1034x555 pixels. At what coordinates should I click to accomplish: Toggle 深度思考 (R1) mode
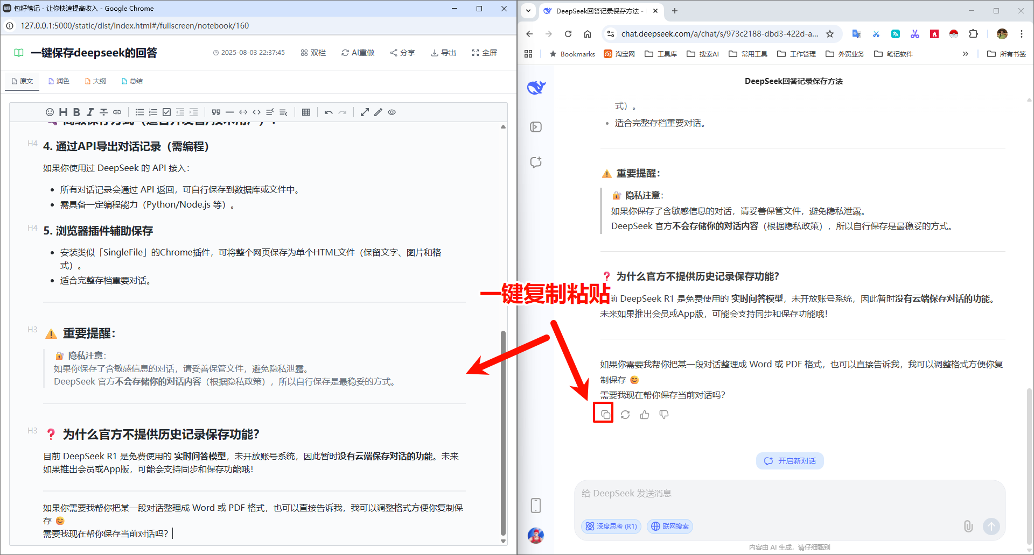click(611, 526)
